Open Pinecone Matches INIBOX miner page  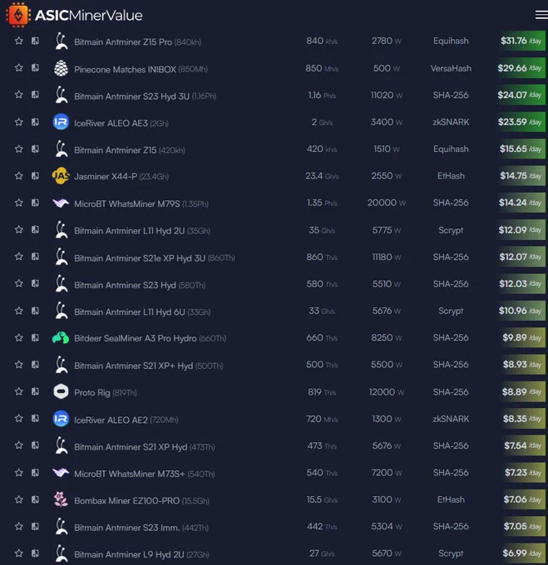[141, 69]
